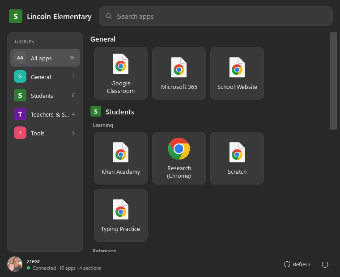Select the General group in sidebar
340x277 pixels.
pos(45,76)
